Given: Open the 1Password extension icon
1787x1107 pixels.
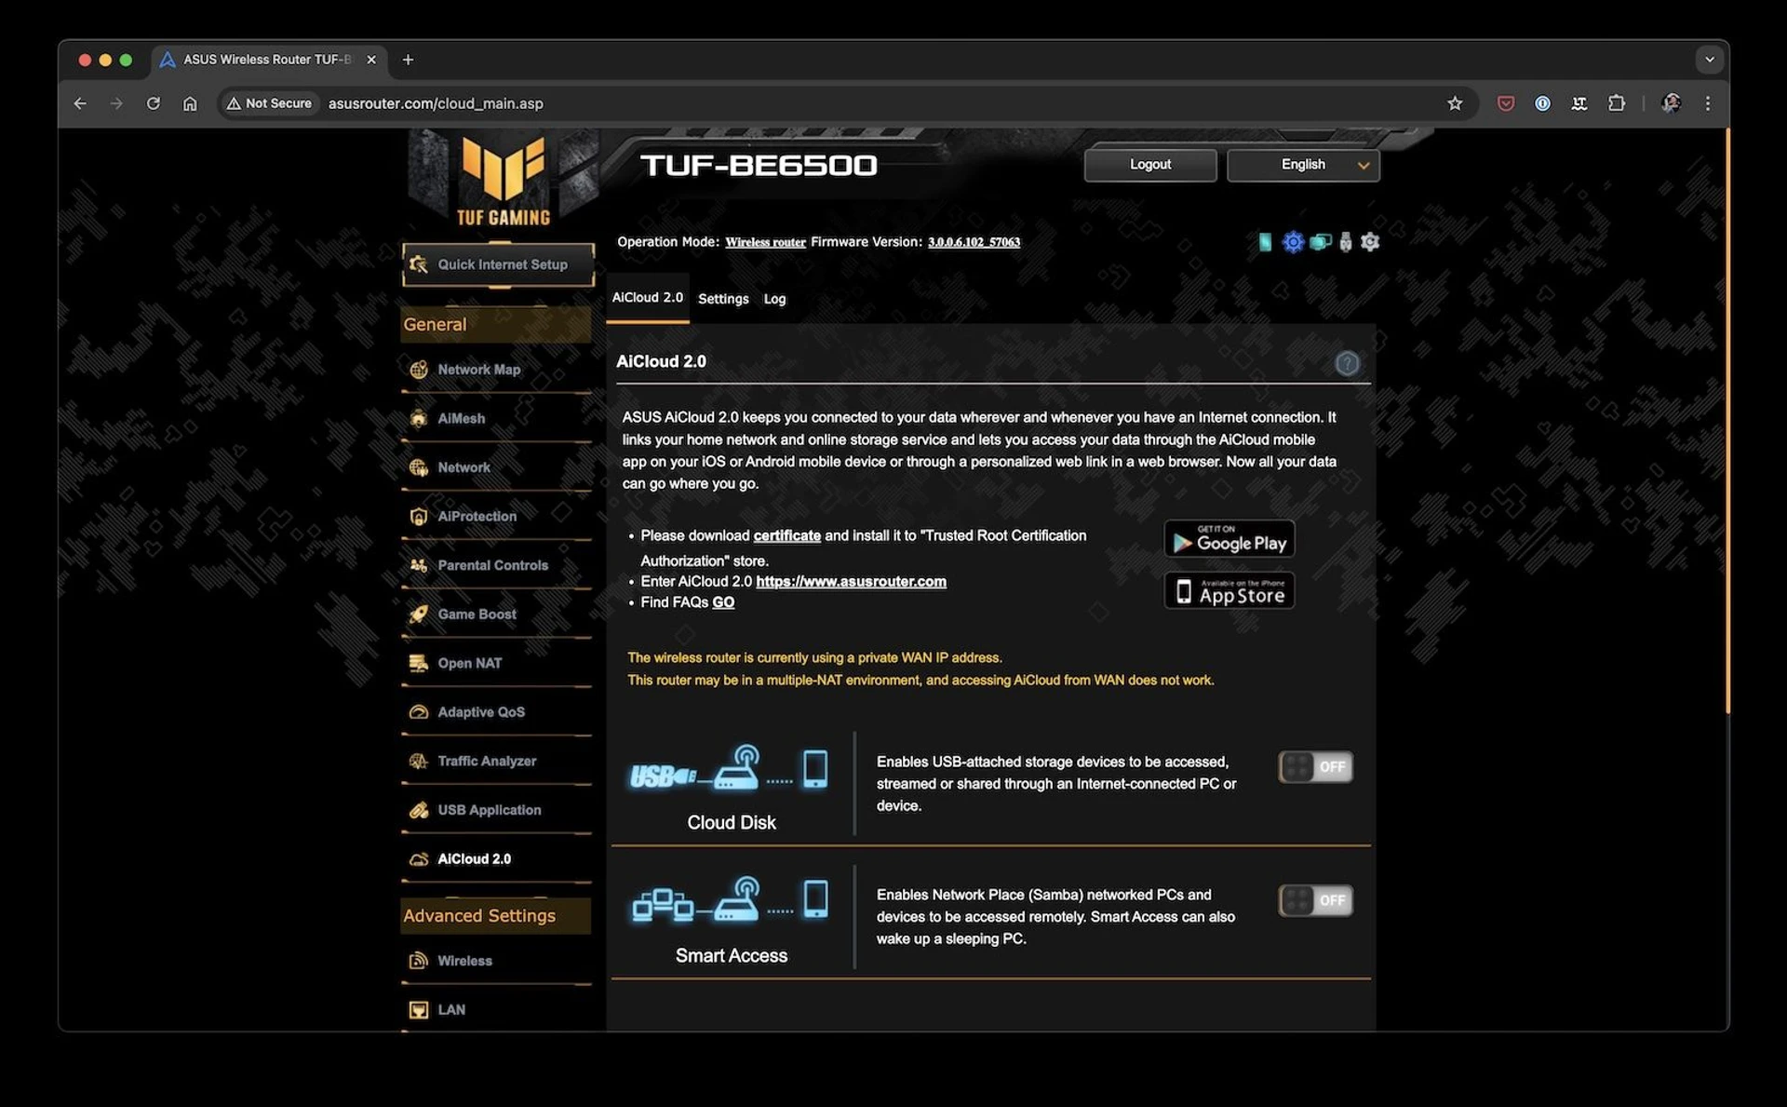Looking at the screenshot, I should pyautogui.click(x=1542, y=103).
